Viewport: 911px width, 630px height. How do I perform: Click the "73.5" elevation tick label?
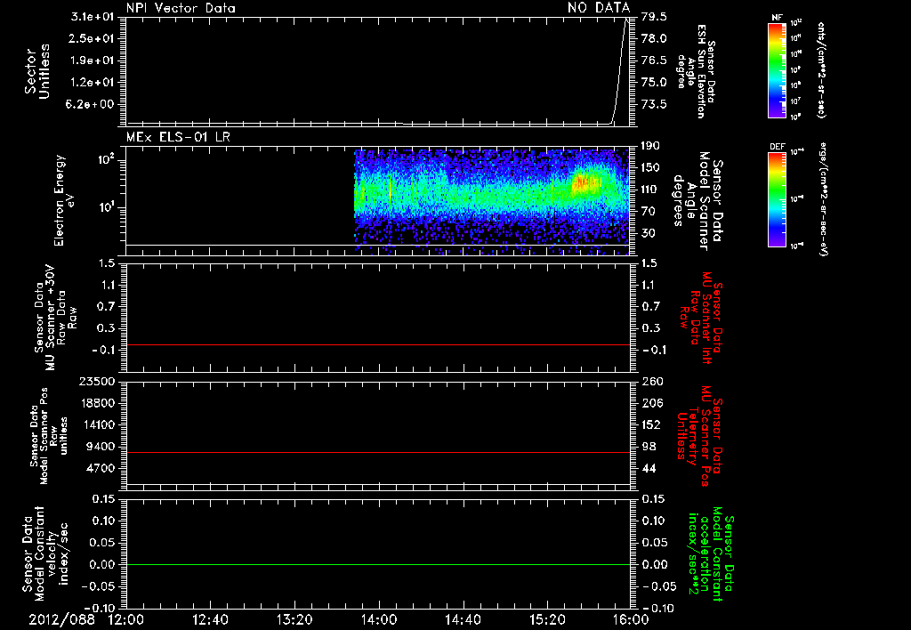(654, 104)
